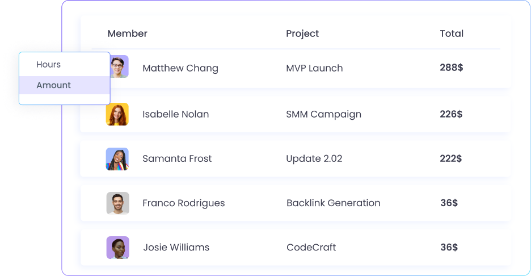Click Josie Williams' avatar photo
Viewport: 531px width, 276px height.
pos(117,248)
